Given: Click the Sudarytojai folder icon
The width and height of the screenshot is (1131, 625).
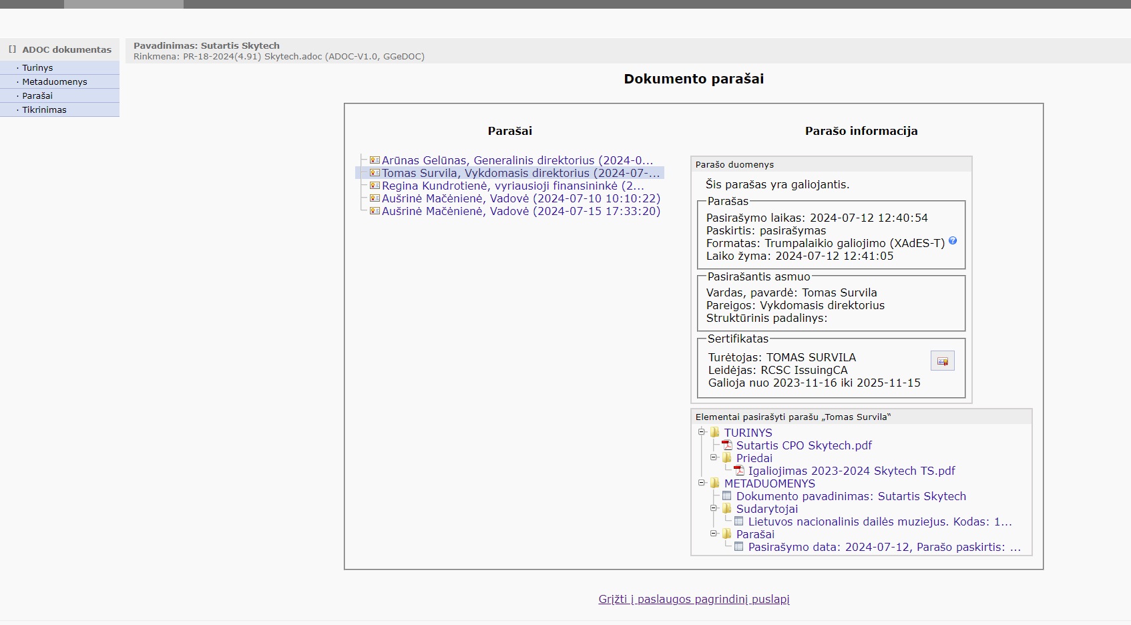Looking at the screenshot, I should pyautogui.click(x=727, y=509).
